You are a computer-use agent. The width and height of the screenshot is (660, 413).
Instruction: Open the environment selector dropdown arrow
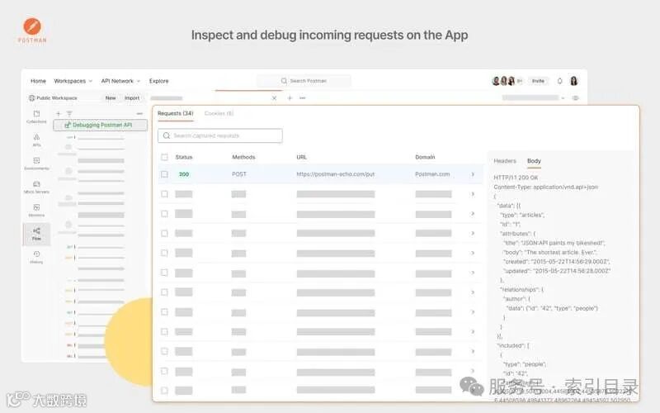[x=563, y=97]
